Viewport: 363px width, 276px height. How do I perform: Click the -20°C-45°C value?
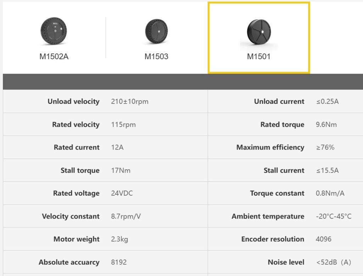pyautogui.click(x=334, y=216)
